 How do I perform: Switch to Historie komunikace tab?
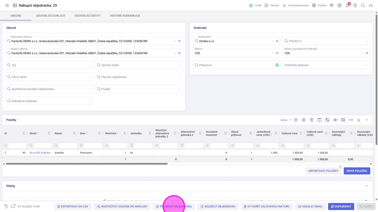click(x=125, y=15)
